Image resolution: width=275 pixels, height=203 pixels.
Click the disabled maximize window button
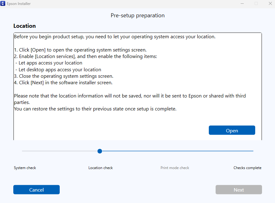(x=256, y=3)
